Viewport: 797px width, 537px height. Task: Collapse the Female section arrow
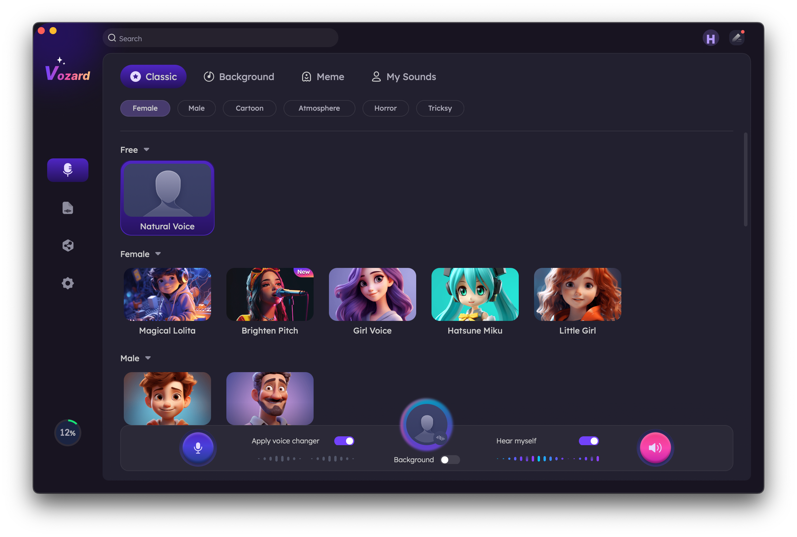(158, 254)
